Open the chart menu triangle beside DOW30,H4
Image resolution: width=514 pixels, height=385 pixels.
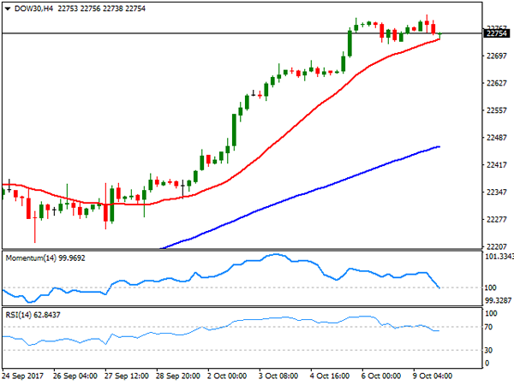pos(8,9)
